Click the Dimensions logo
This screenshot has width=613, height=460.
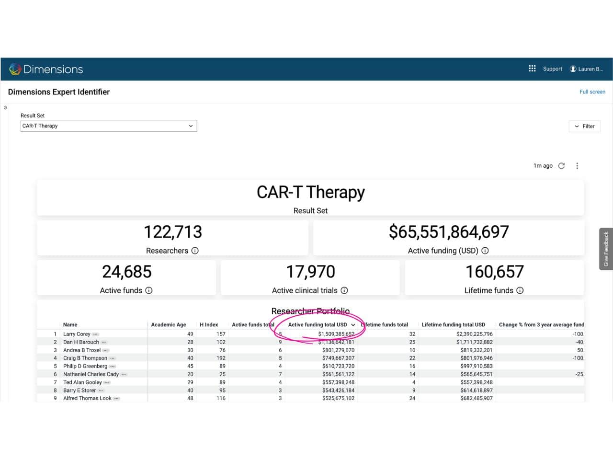coord(46,69)
